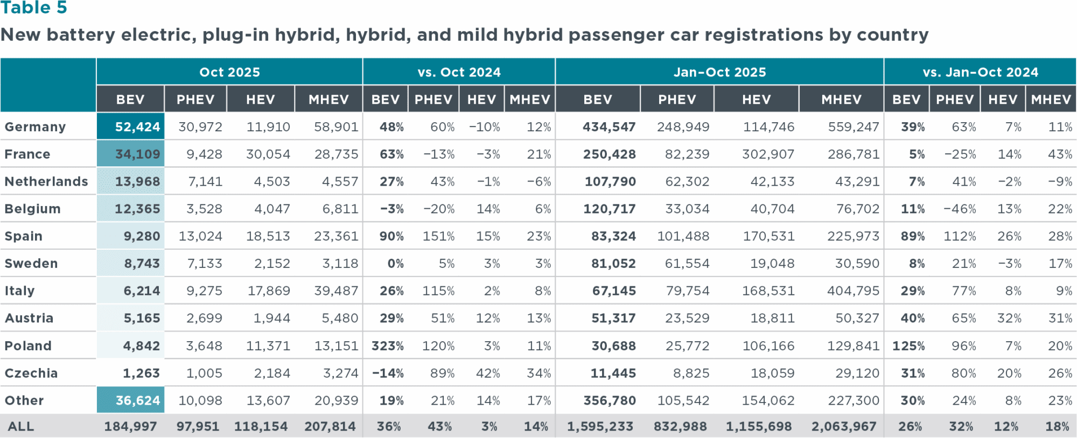Click the table caption about passenger car registrations

[464, 35]
